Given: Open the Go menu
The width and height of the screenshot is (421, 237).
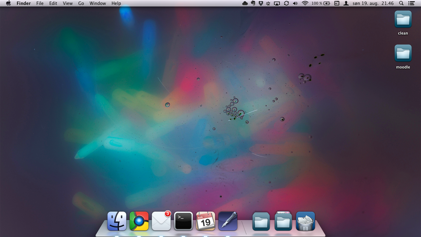Looking at the screenshot, I should pos(81,3).
